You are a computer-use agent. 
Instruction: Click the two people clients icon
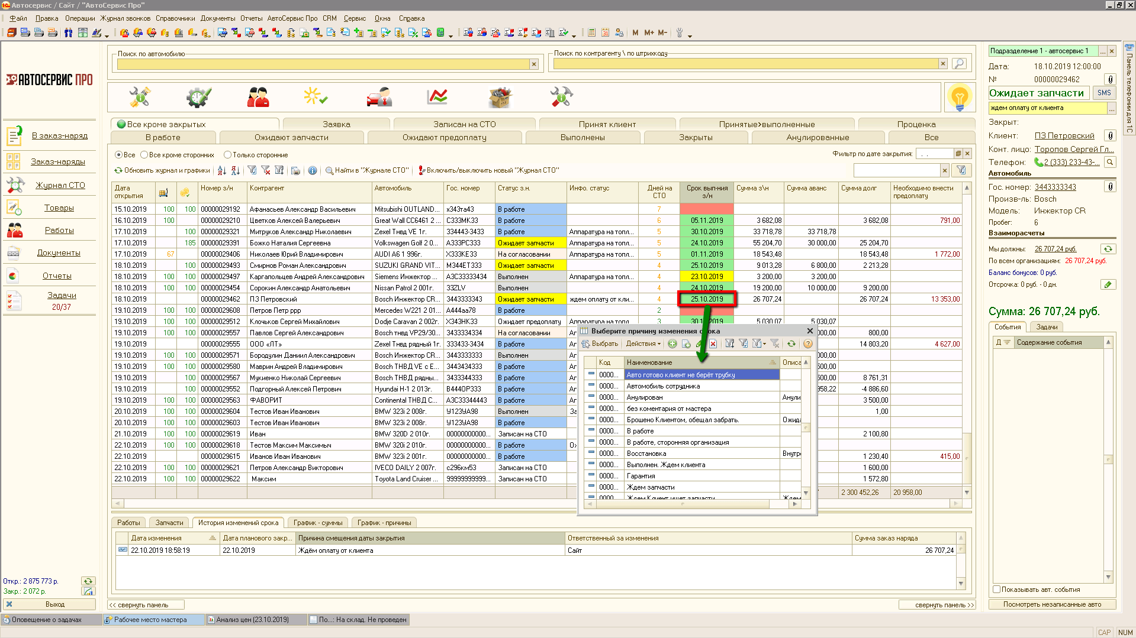click(258, 97)
